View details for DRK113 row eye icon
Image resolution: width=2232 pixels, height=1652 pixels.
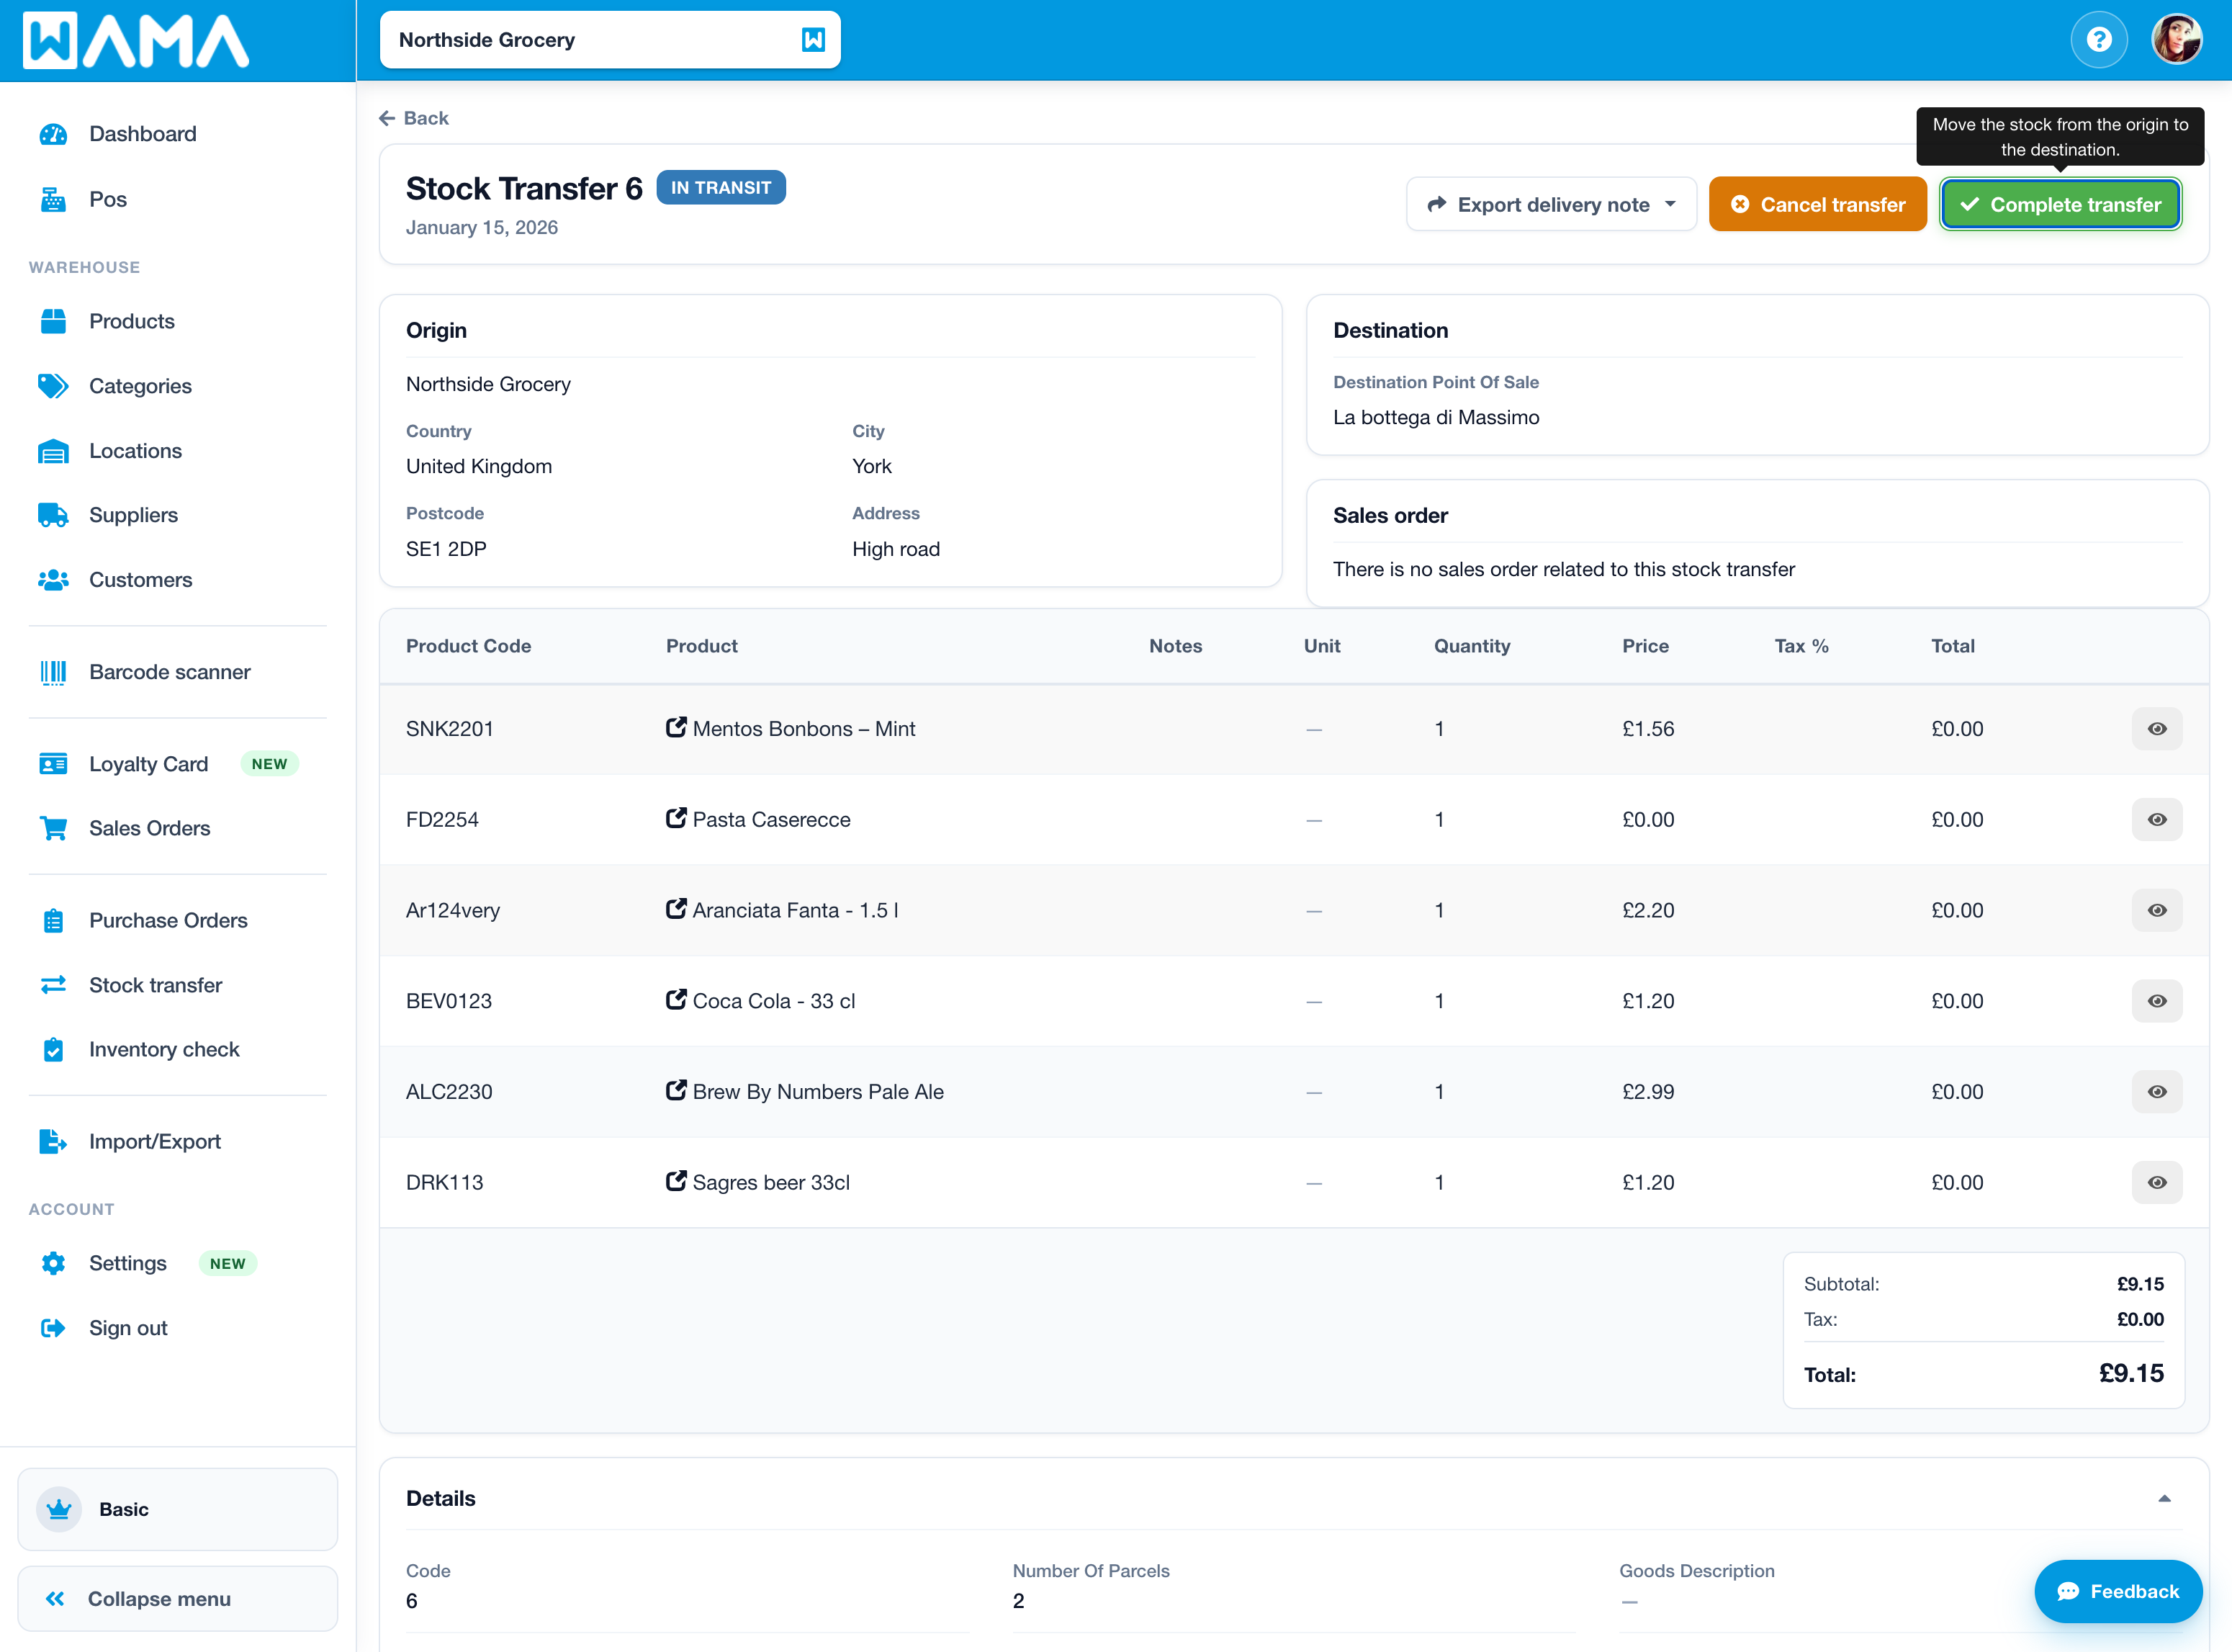2157,1182
